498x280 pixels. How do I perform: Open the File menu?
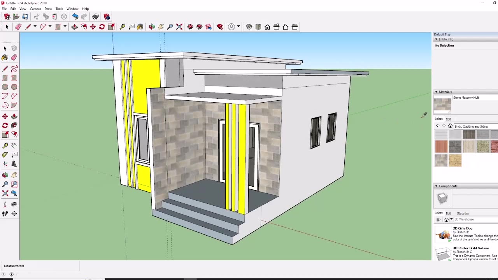(x=4, y=9)
